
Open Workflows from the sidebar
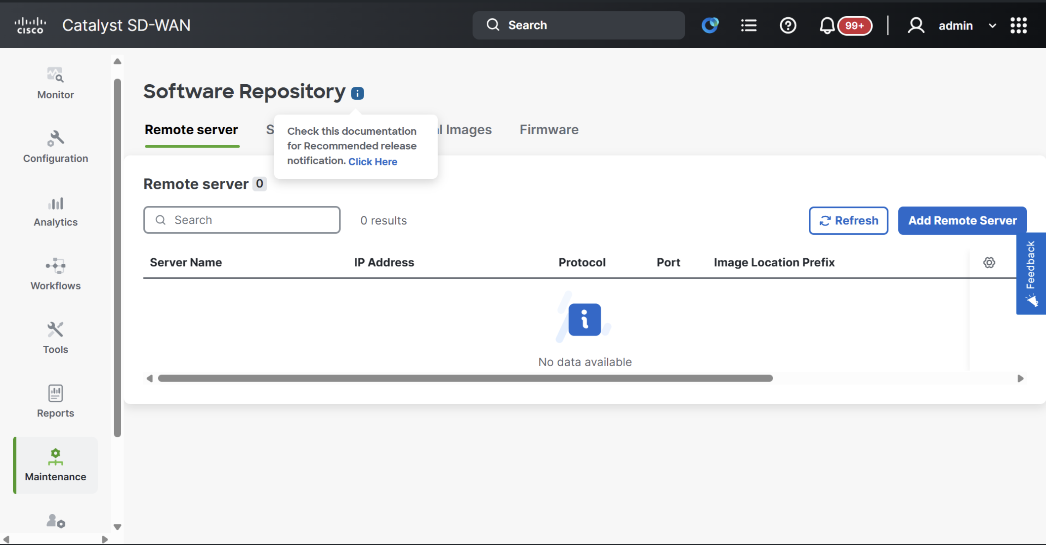[55, 274]
